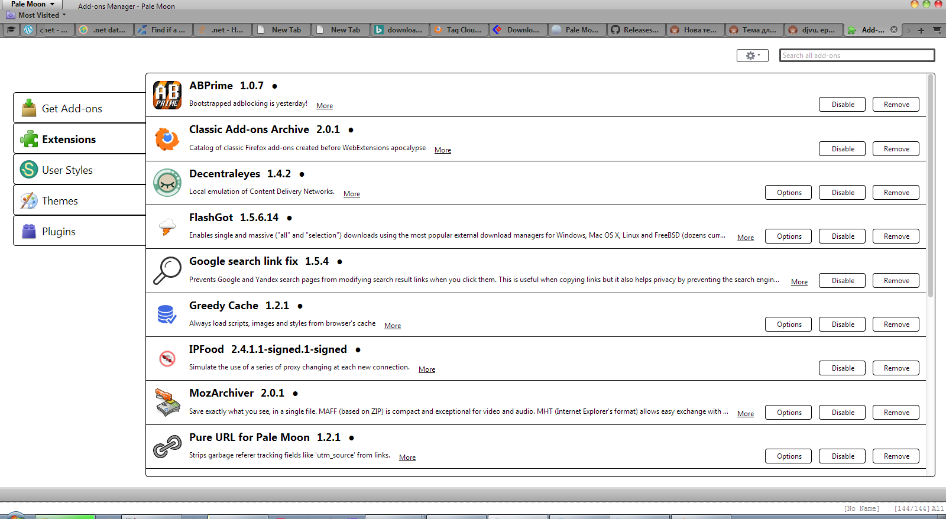Remove the IPFood extension
The image size is (946, 519).
point(896,368)
